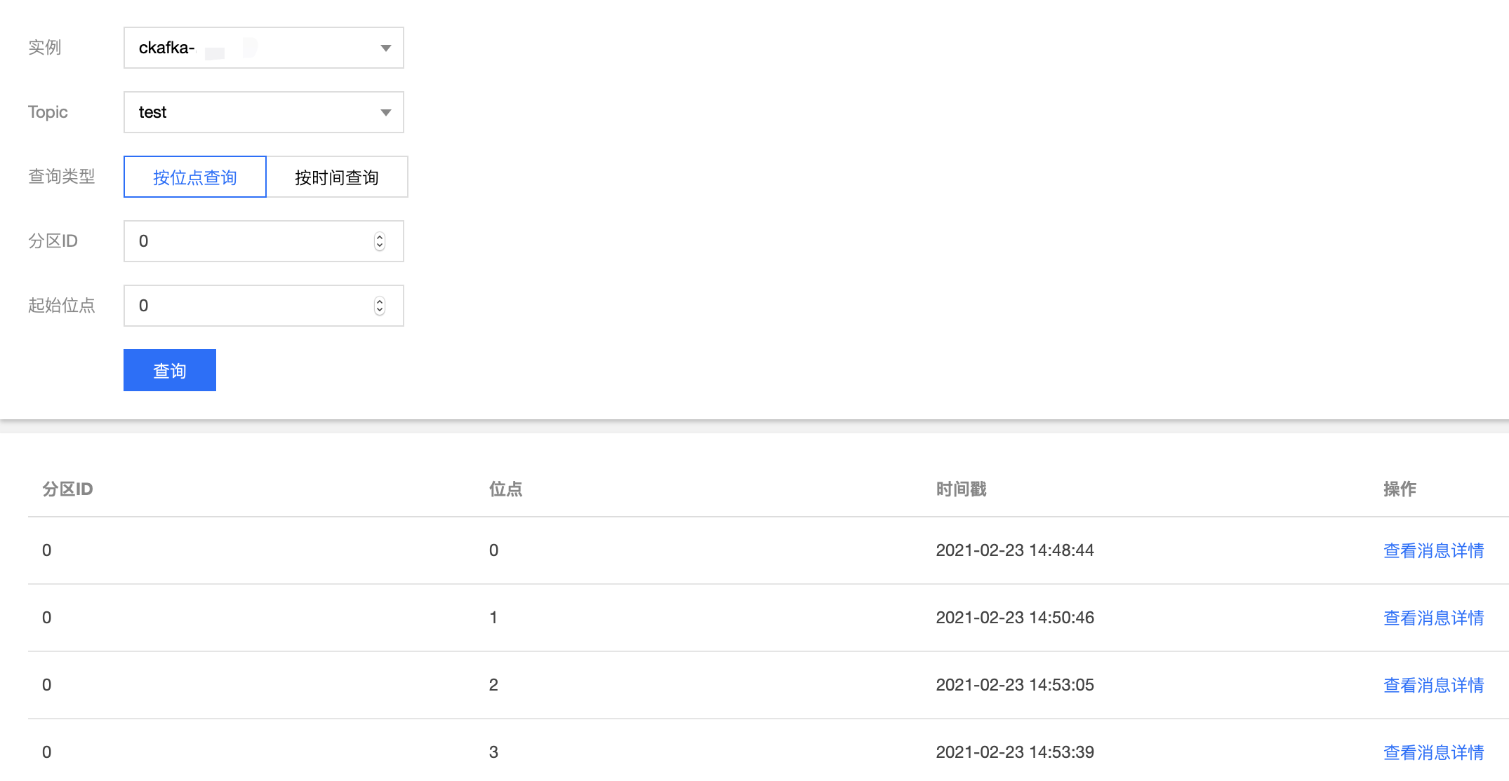Click the 位点 column header
Image resolution: width=1509 pixels, height=781 pixels.
505,489
